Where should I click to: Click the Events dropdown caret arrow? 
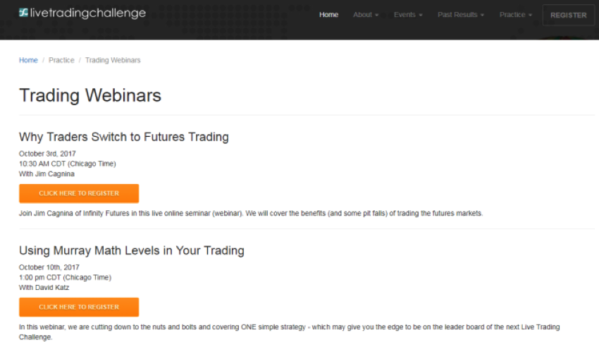pos(421,15)
